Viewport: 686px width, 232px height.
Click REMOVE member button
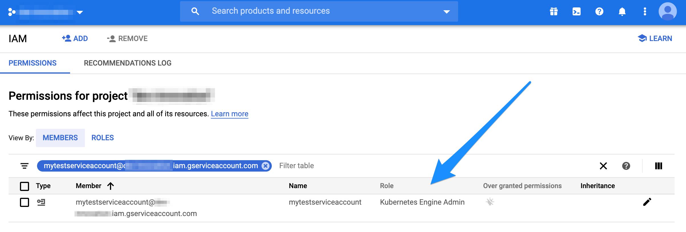pyautogui.click(x=127, y=38)
